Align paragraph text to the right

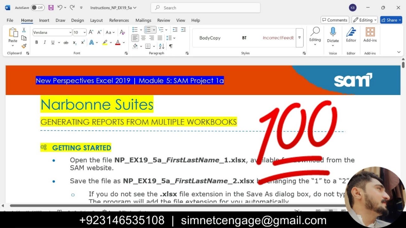(152, 38)
